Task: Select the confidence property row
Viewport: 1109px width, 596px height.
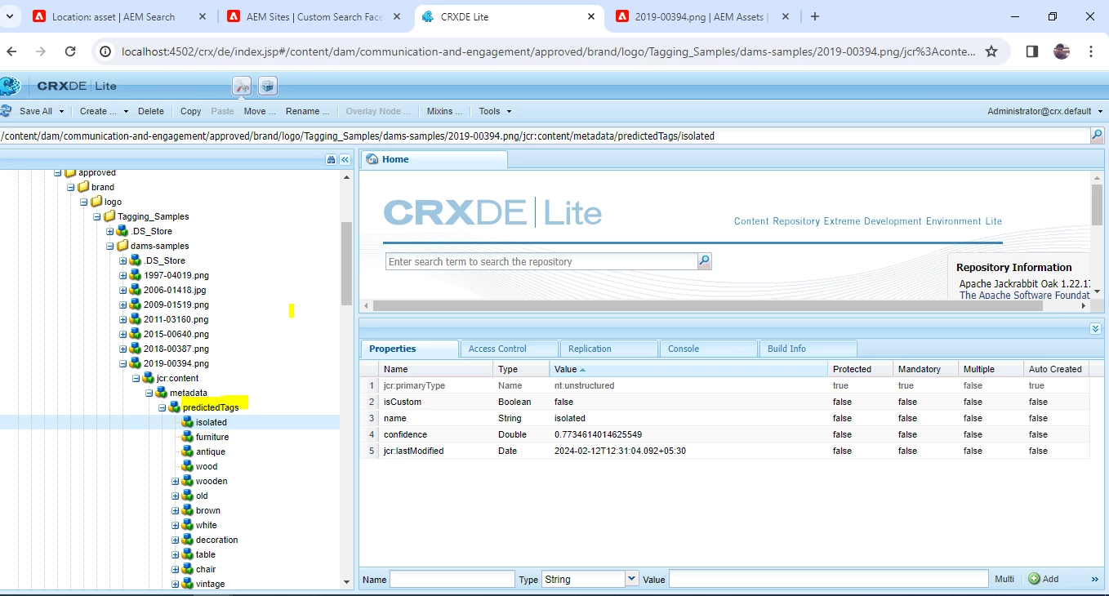Action: pyautogui.click(x=724, y=434)
